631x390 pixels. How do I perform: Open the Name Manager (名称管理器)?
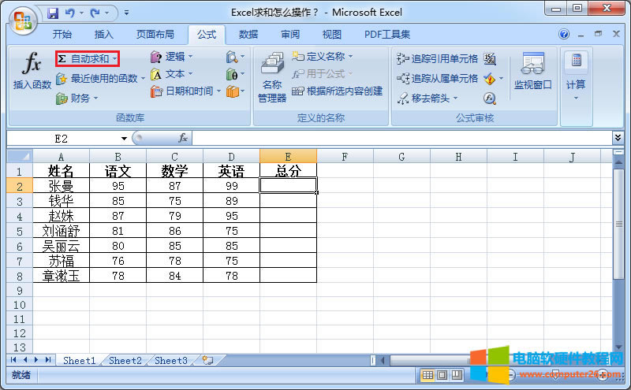pos(272,79)
